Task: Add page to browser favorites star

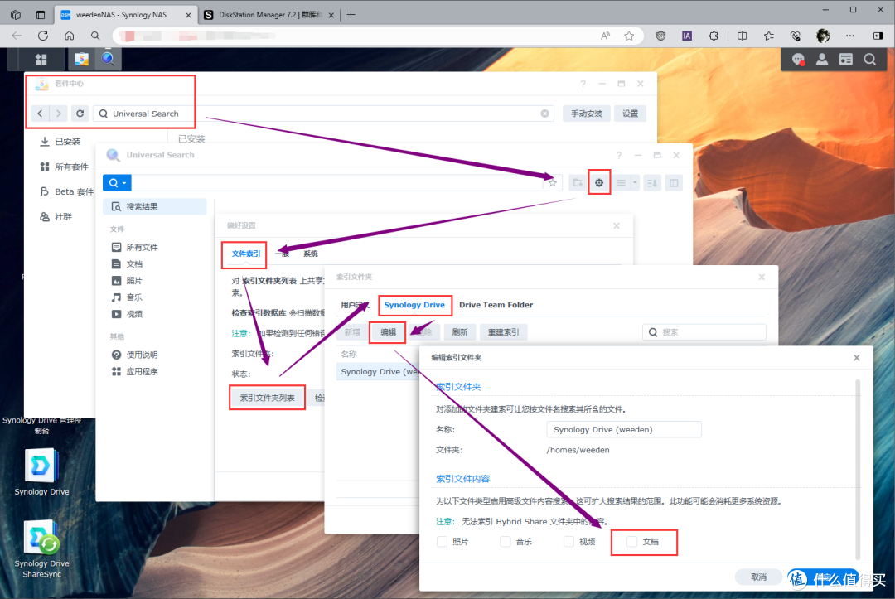Action: pyautogui.click(x=629, y=36)
